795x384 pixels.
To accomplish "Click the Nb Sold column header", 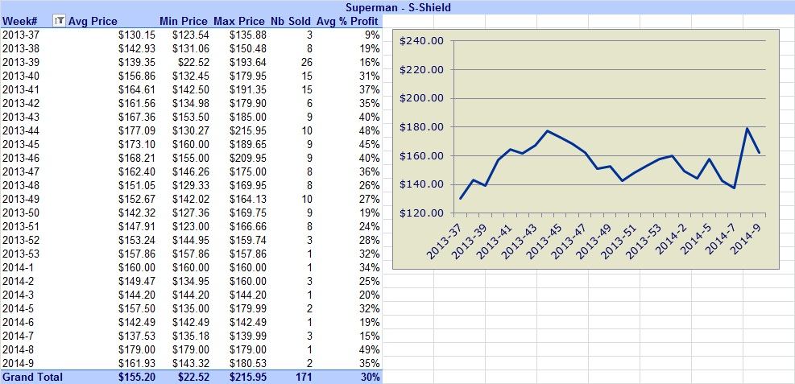I will 291,21.
